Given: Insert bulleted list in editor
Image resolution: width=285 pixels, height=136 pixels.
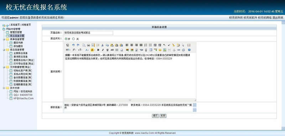Looking at the screenshot, I should click(150, 45).
